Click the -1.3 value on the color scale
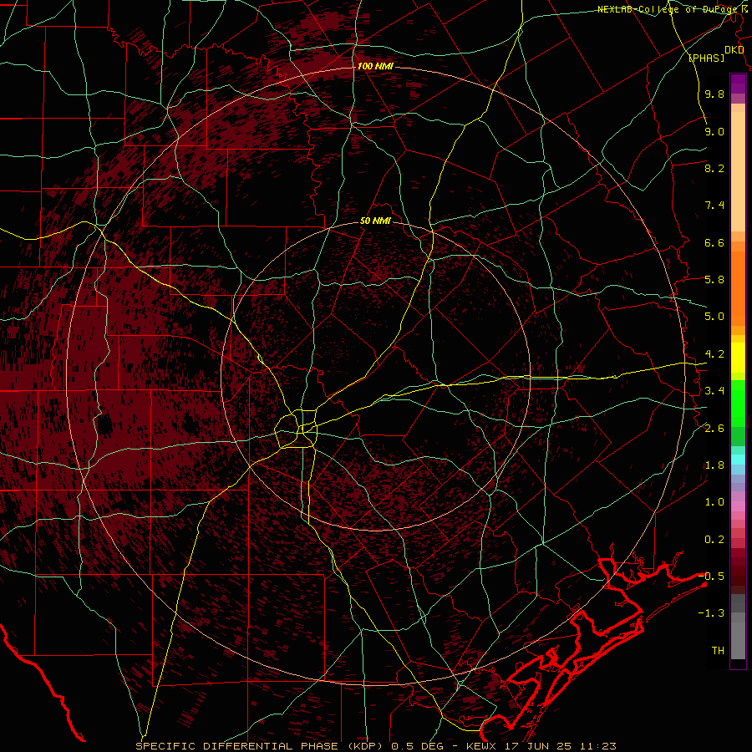 click(711, 613)
